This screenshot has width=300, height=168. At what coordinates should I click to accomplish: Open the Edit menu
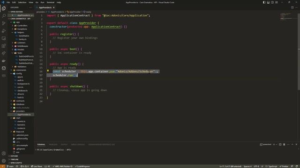(14, 2)
